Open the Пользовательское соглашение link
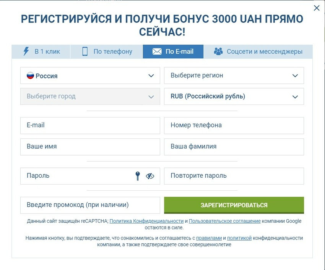 [x=225, y=221]
